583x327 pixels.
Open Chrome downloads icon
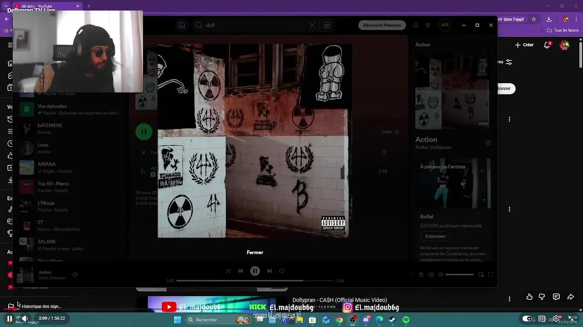[549, 19]
